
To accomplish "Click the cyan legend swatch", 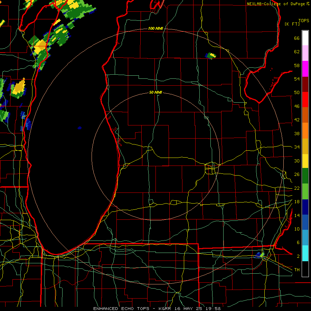I will click(305, 253).
